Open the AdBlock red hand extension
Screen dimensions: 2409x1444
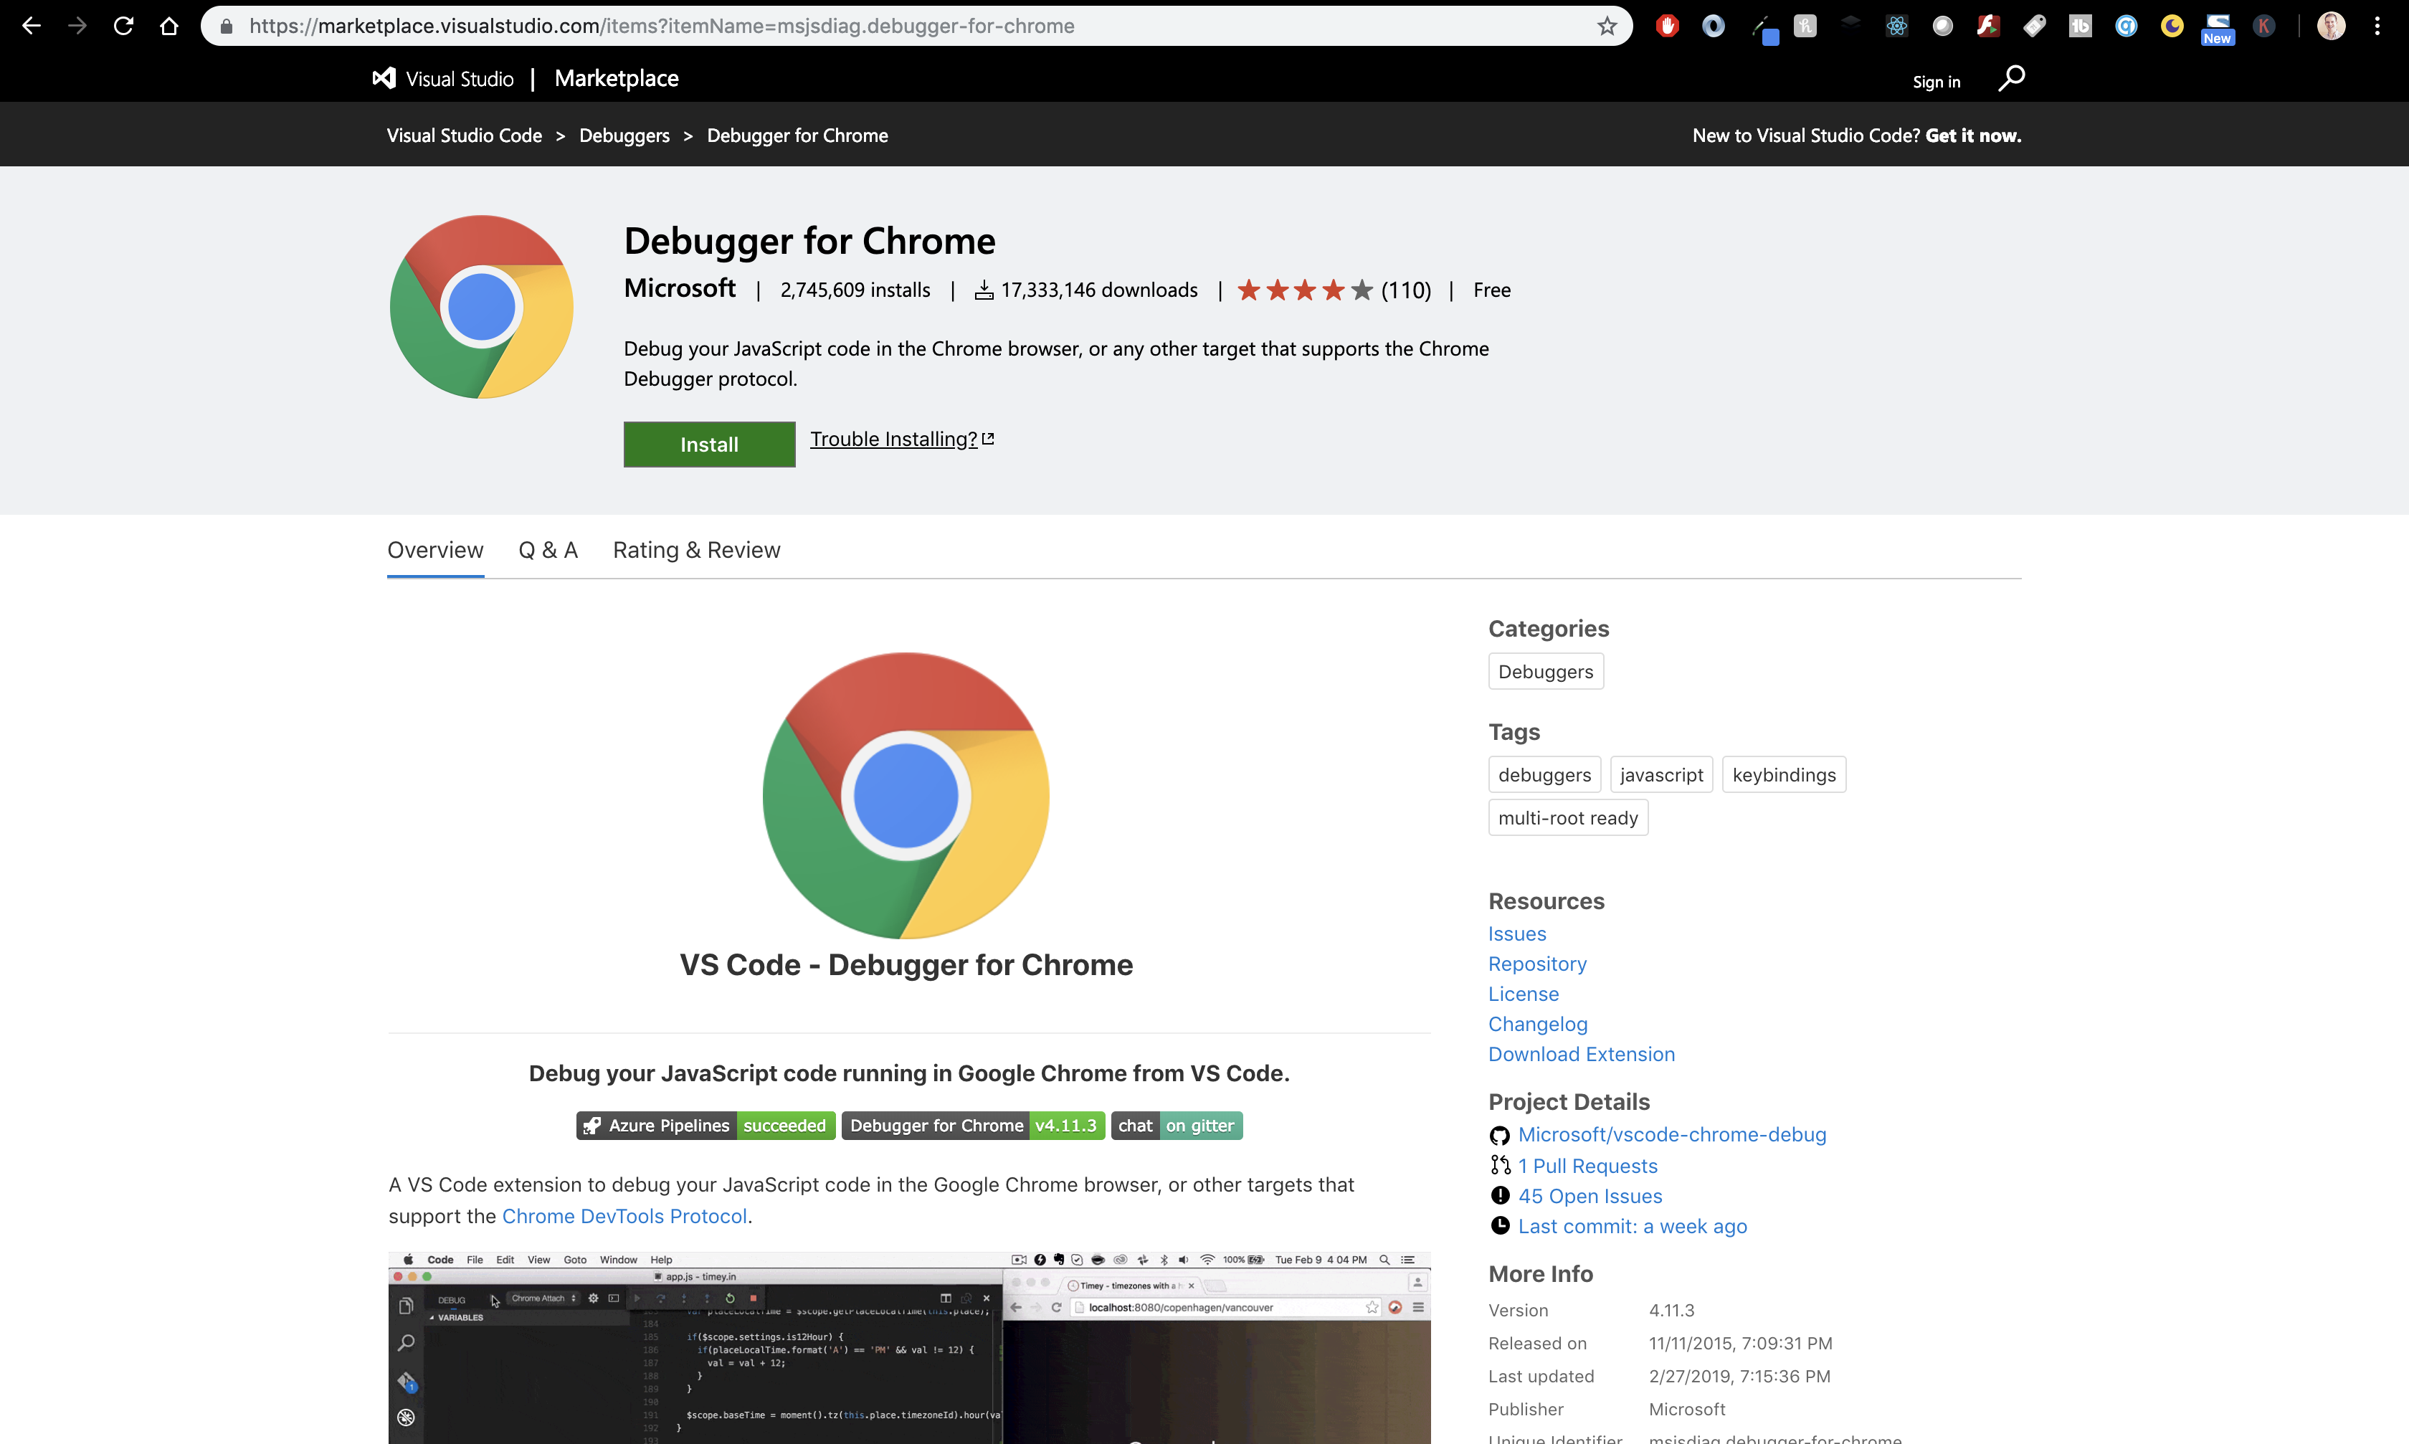[1667, 27]
